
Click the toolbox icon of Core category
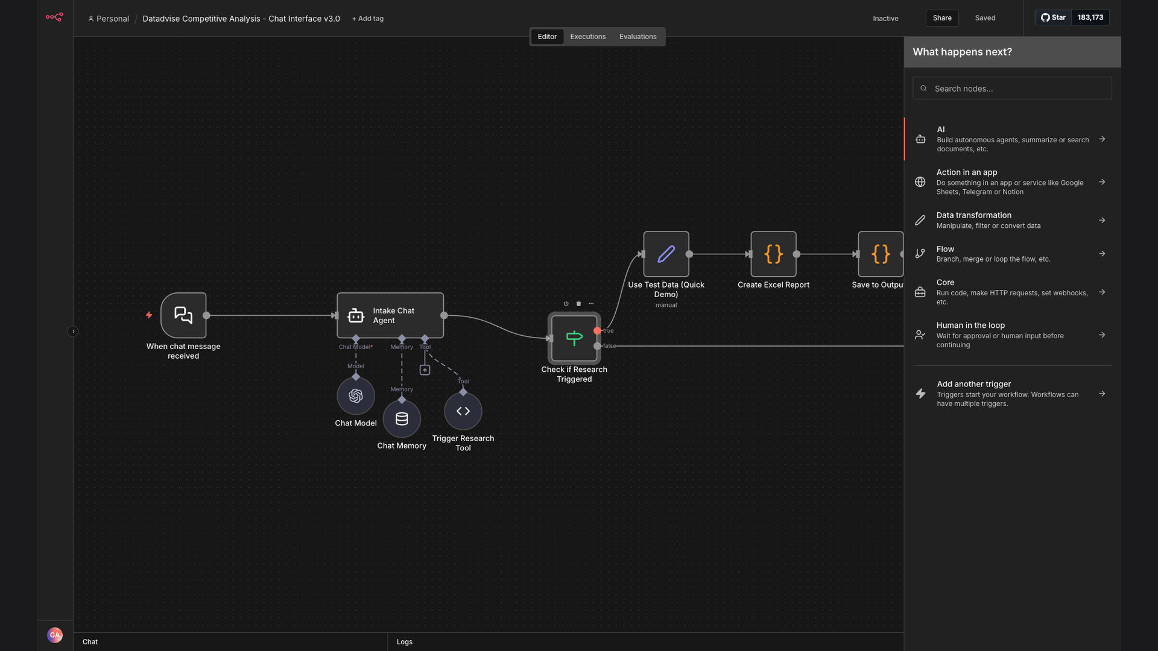pyautogui.click(x=920, y=292)
